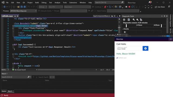Screen dimensions: 173x97
Task: Open the BlazorApp hamburger menu
Action: pos(171,39)
